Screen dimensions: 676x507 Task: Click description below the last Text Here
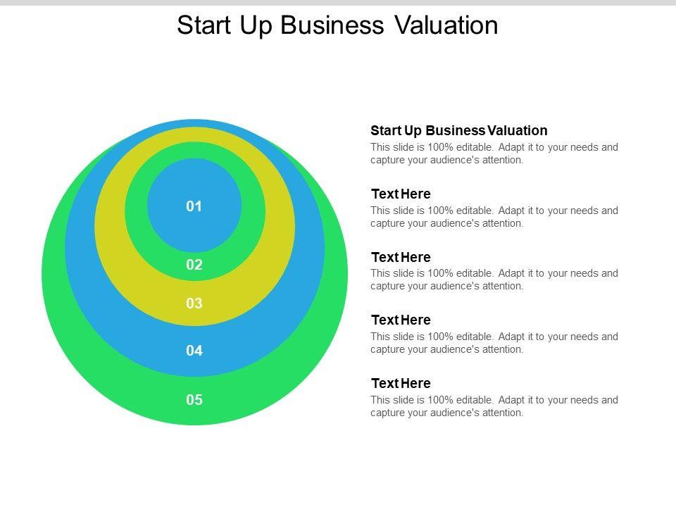point(494,406)
